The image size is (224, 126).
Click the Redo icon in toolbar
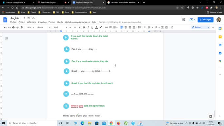(x=9, y=27)
